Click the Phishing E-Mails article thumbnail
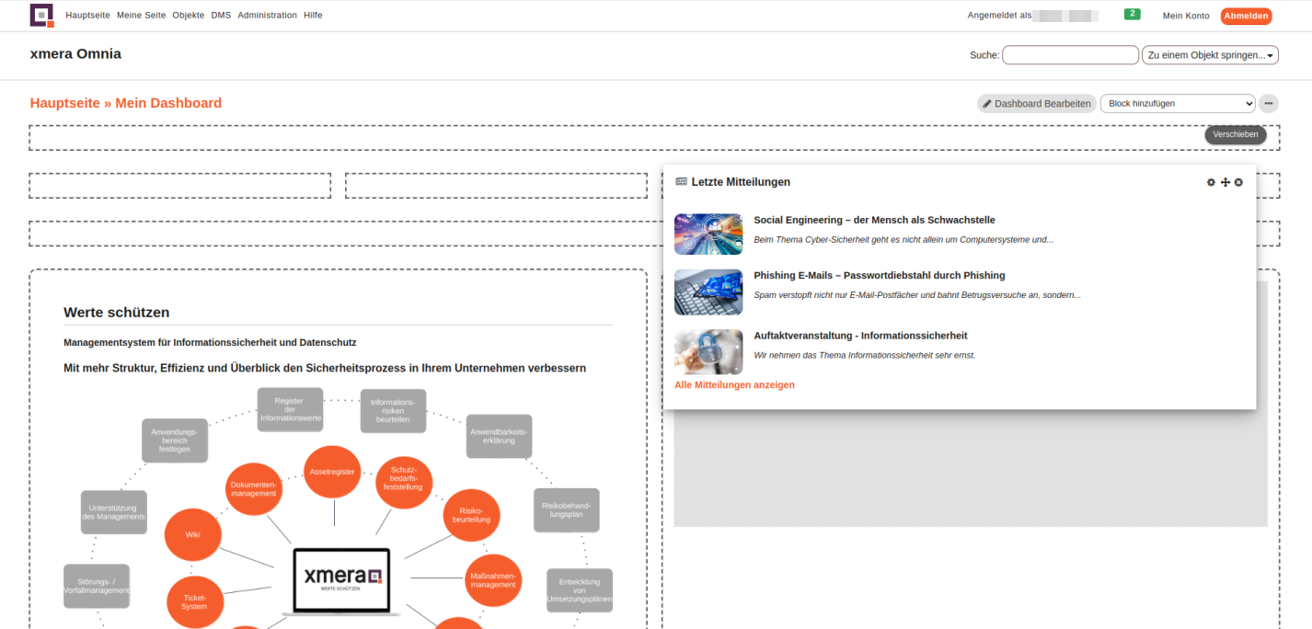The image size is (1312, 629). tap(708, 292)
